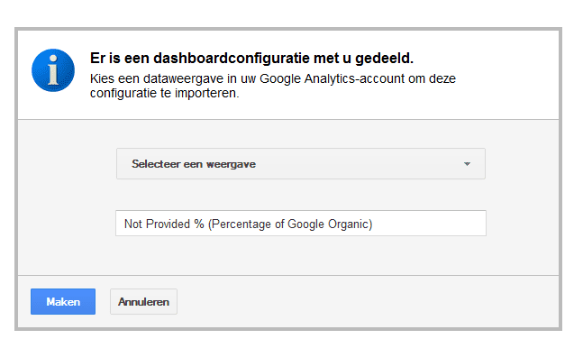
Task: Click the small dropdown arrow triangle
Action: (467, 164)
